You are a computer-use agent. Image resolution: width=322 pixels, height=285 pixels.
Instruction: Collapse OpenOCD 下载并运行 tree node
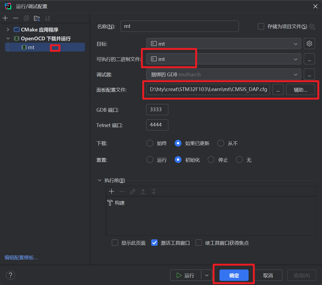click(x=8, y=38)
